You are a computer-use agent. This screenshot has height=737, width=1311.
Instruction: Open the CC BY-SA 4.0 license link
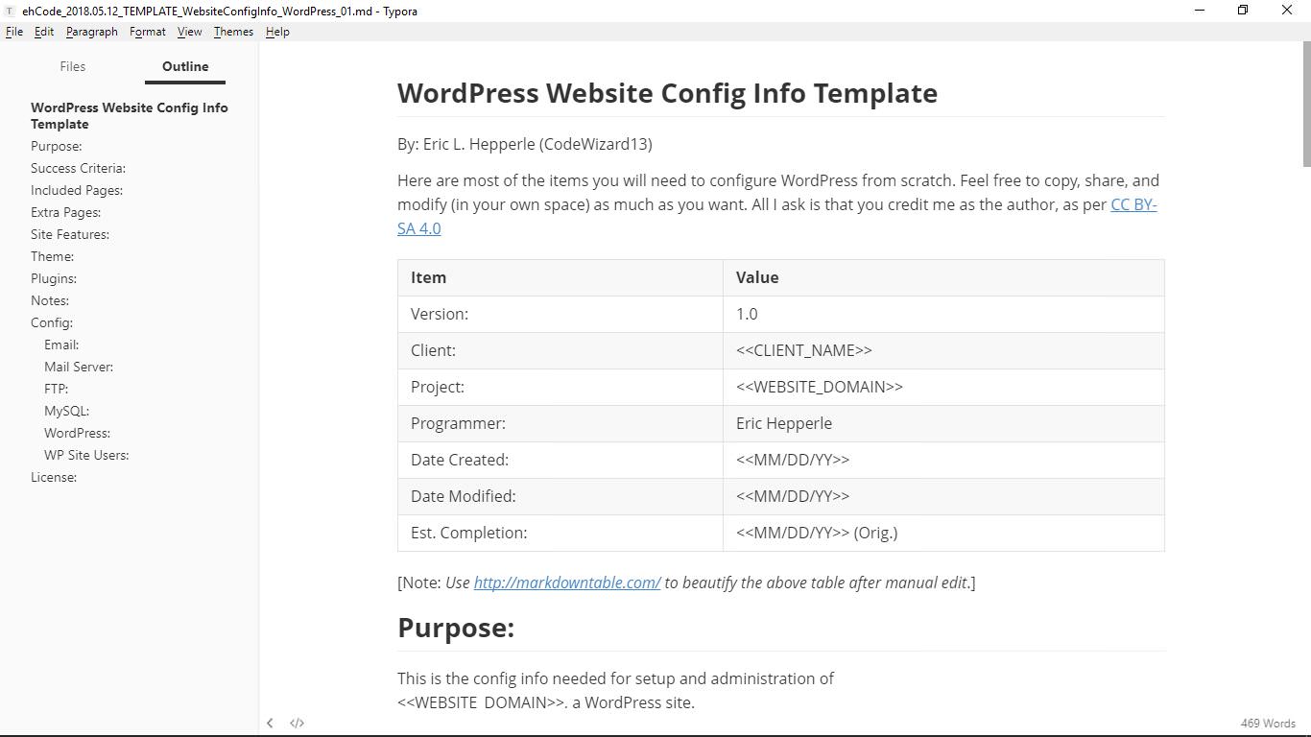pyautogui.click(x=1132, y=204)
